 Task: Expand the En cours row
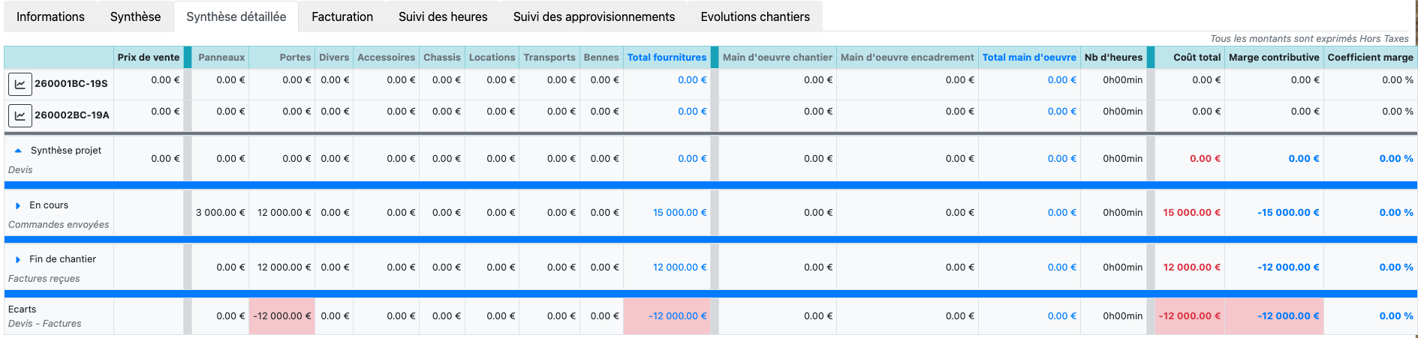tap(18, 205)
